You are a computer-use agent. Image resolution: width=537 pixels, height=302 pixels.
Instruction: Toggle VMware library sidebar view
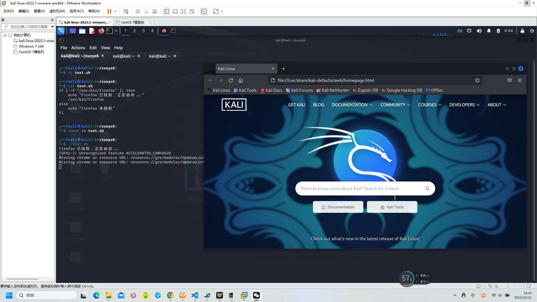[x=167, y=11]
